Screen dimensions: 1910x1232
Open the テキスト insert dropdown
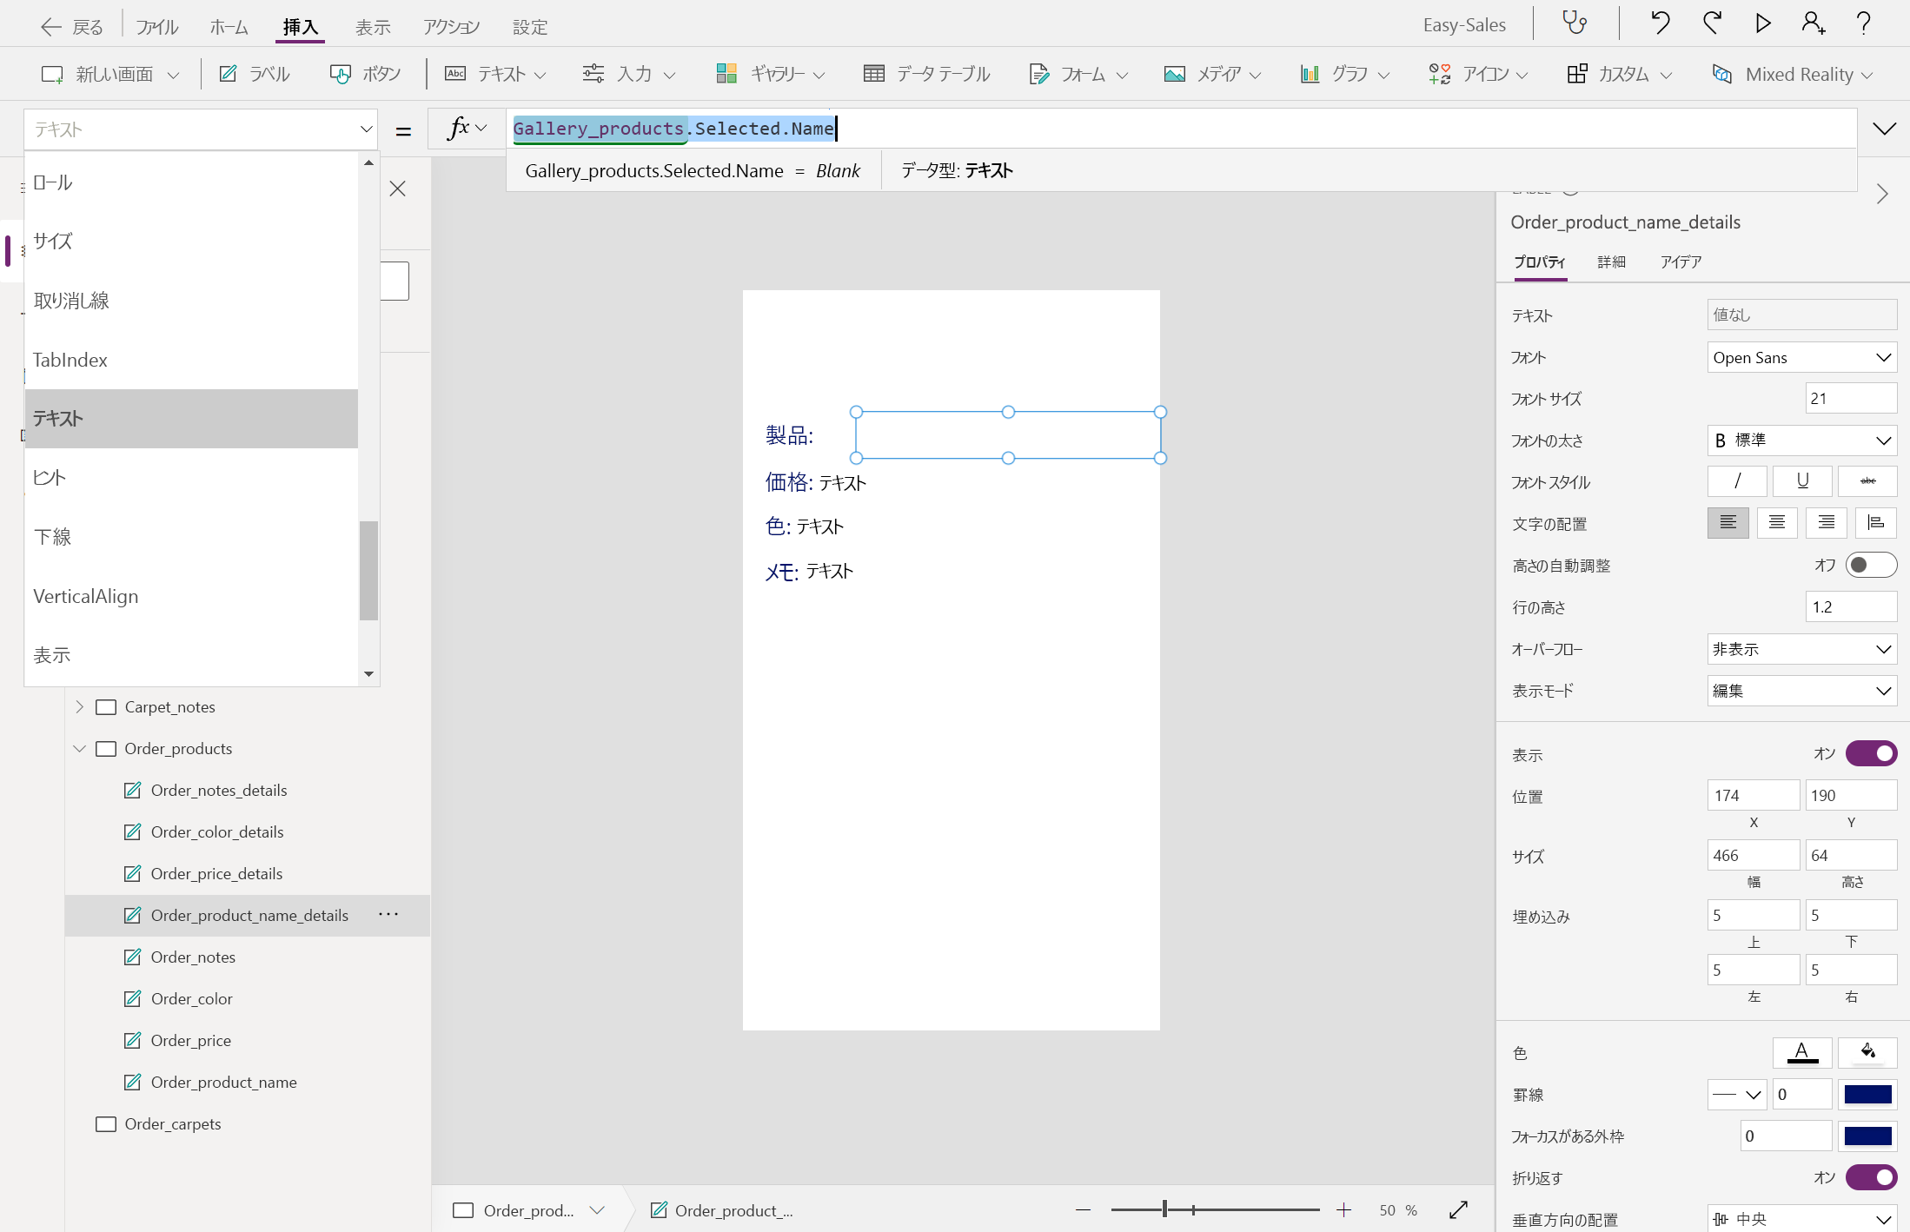pos(495,74)
